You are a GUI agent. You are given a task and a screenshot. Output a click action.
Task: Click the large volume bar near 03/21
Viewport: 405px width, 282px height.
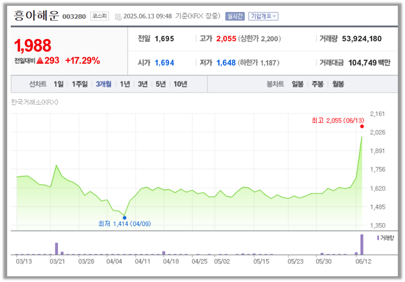click(57, 249)
